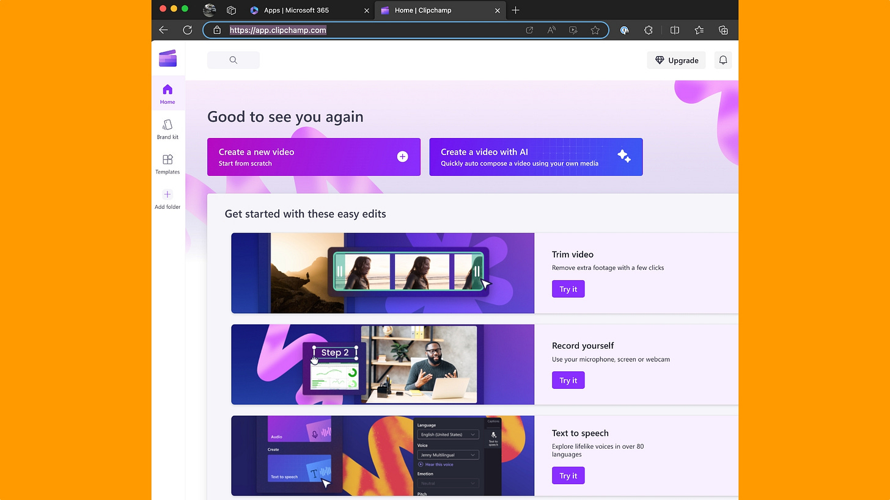Open Brand kit in sidebar
This screenshot has height=500, width=890.
coord(167,129)
